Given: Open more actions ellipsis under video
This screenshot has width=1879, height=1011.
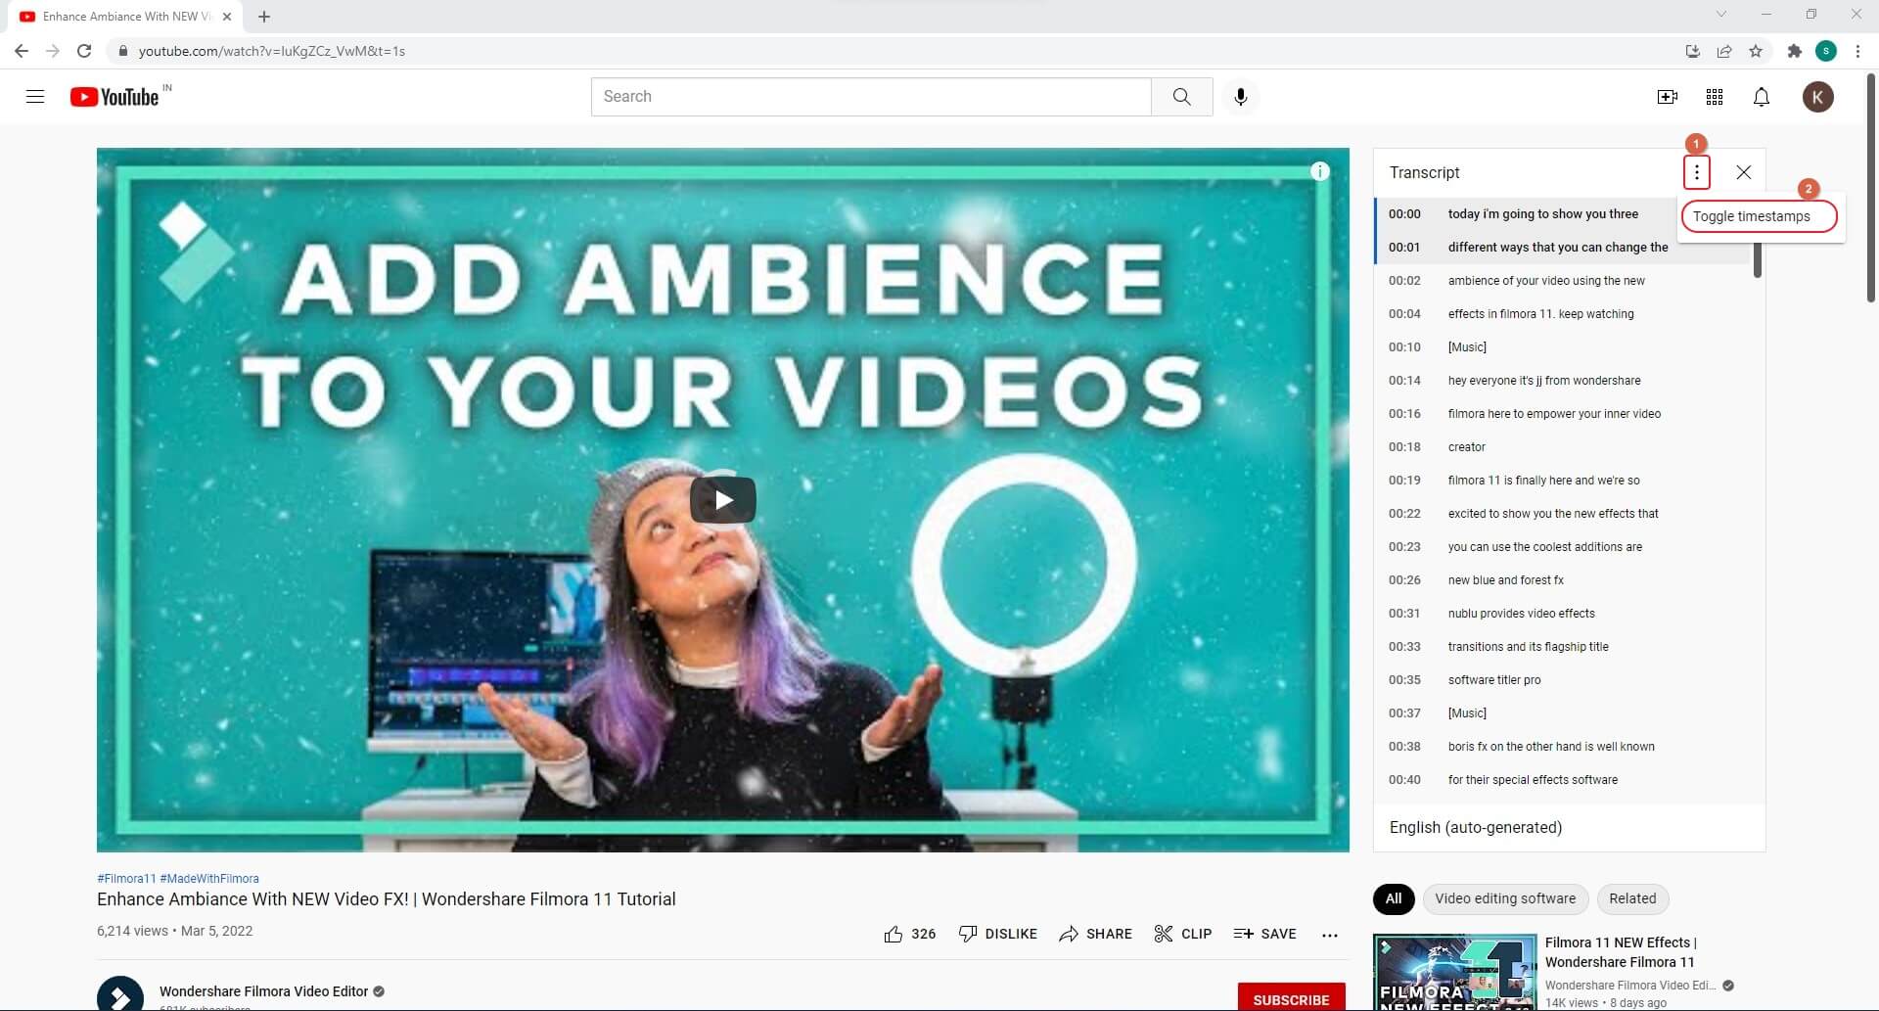Looking at the screenshot, I should pyautogui.click(x=1330, y=935).
